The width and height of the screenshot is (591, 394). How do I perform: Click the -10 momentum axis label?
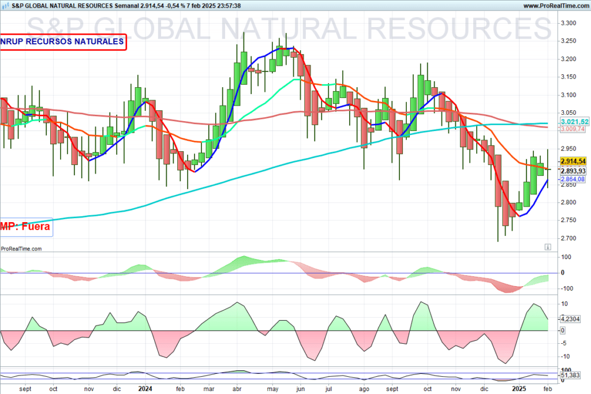point(566,357)
